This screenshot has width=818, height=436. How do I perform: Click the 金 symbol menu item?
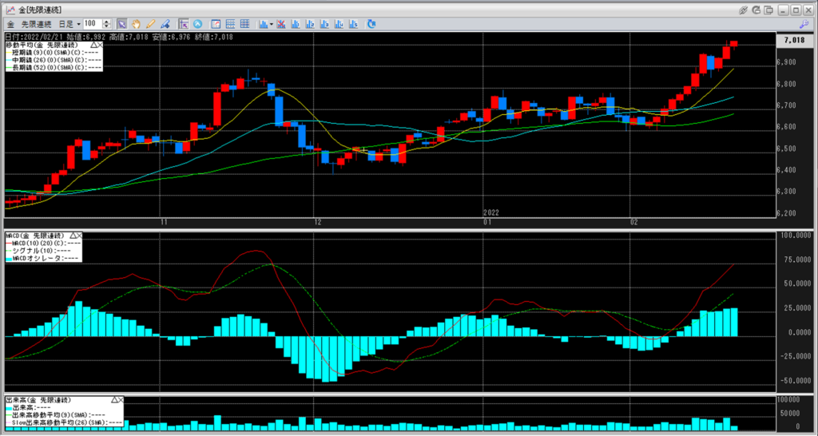coord(11,24)
